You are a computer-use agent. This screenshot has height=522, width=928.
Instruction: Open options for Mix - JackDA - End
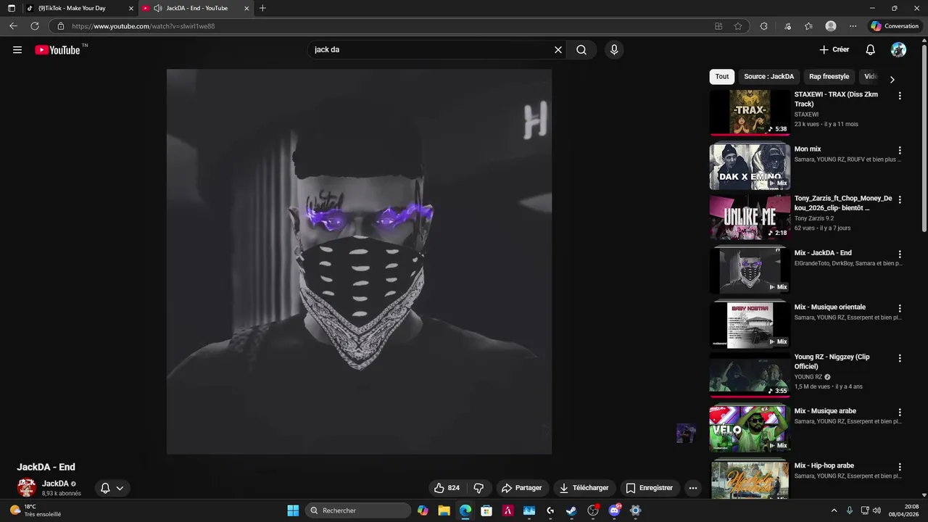[x=900, y=254]
